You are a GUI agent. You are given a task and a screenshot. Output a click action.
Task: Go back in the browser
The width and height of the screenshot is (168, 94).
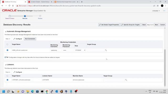[2, 6]
